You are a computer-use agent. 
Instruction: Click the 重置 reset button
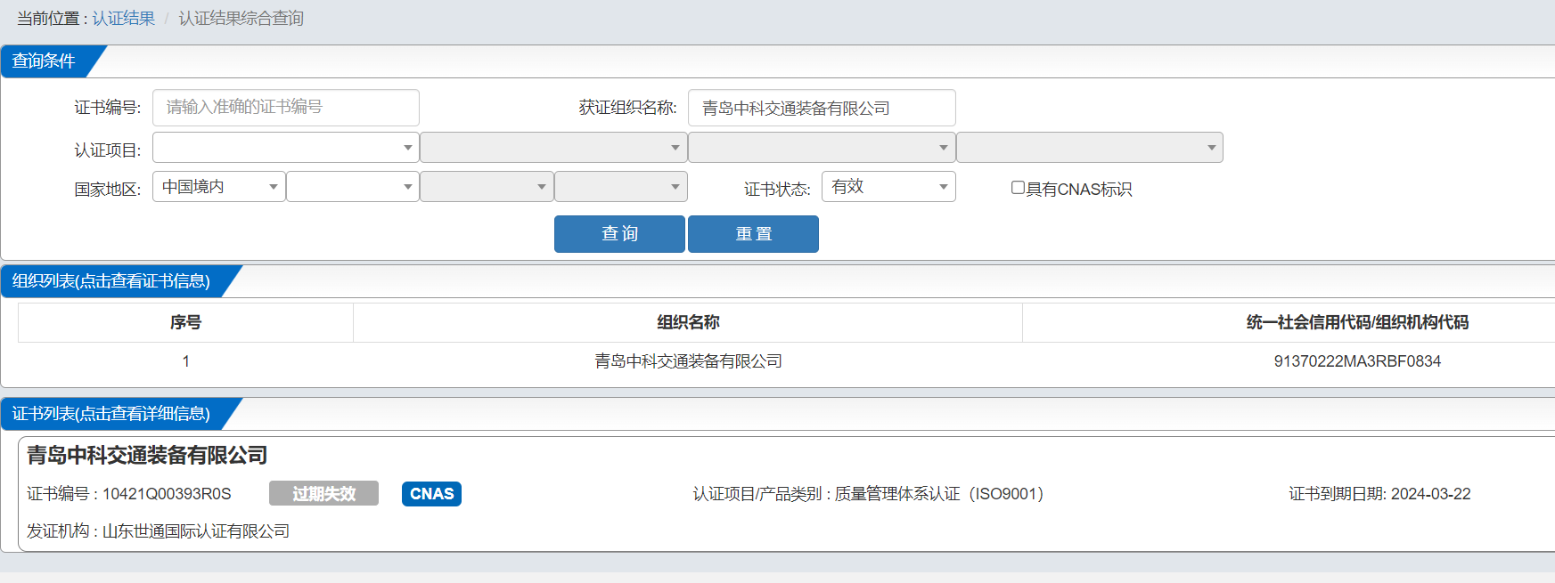point(753,234)
